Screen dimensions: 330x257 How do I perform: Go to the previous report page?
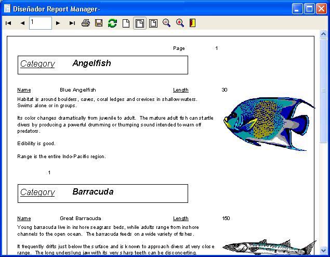click(22, 23)
